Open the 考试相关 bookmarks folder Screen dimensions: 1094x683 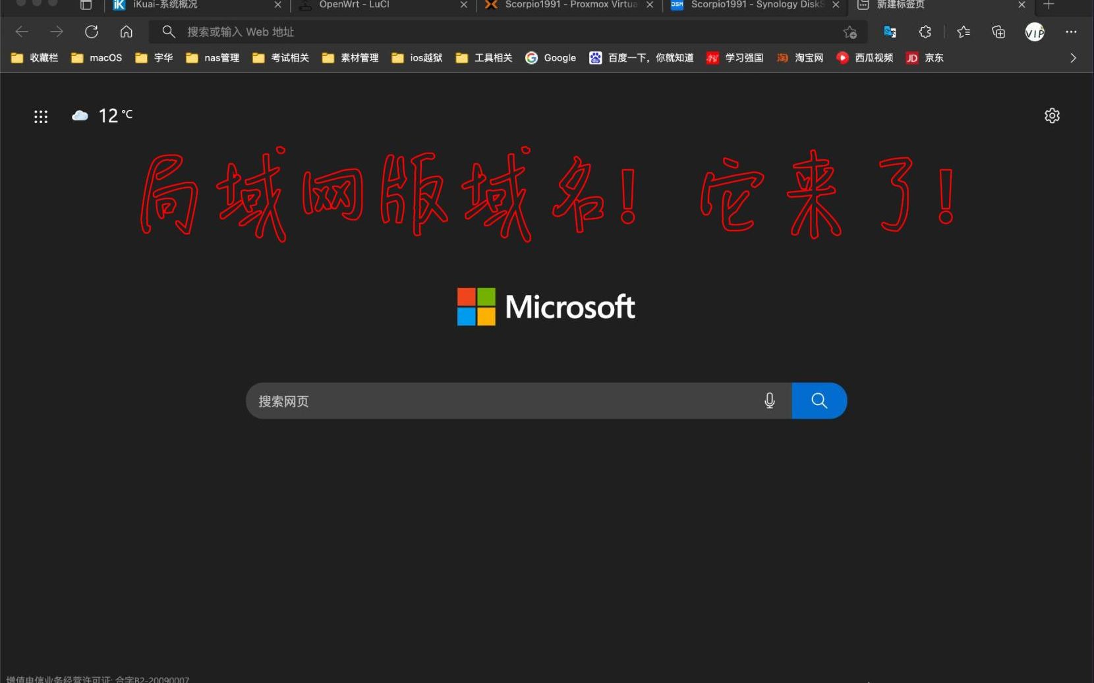click(x=281, y=58)
